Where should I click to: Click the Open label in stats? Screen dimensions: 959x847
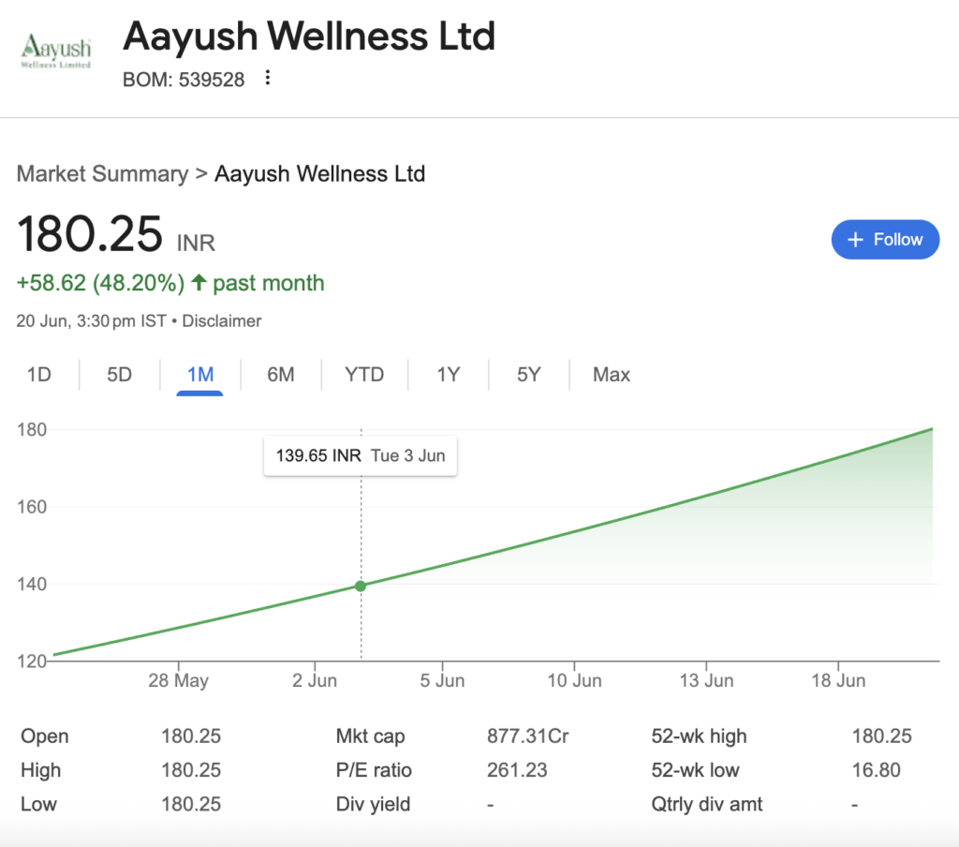[45, 736]
